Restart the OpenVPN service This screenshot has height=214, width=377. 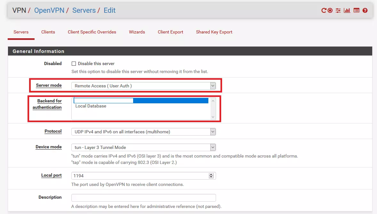324,10
